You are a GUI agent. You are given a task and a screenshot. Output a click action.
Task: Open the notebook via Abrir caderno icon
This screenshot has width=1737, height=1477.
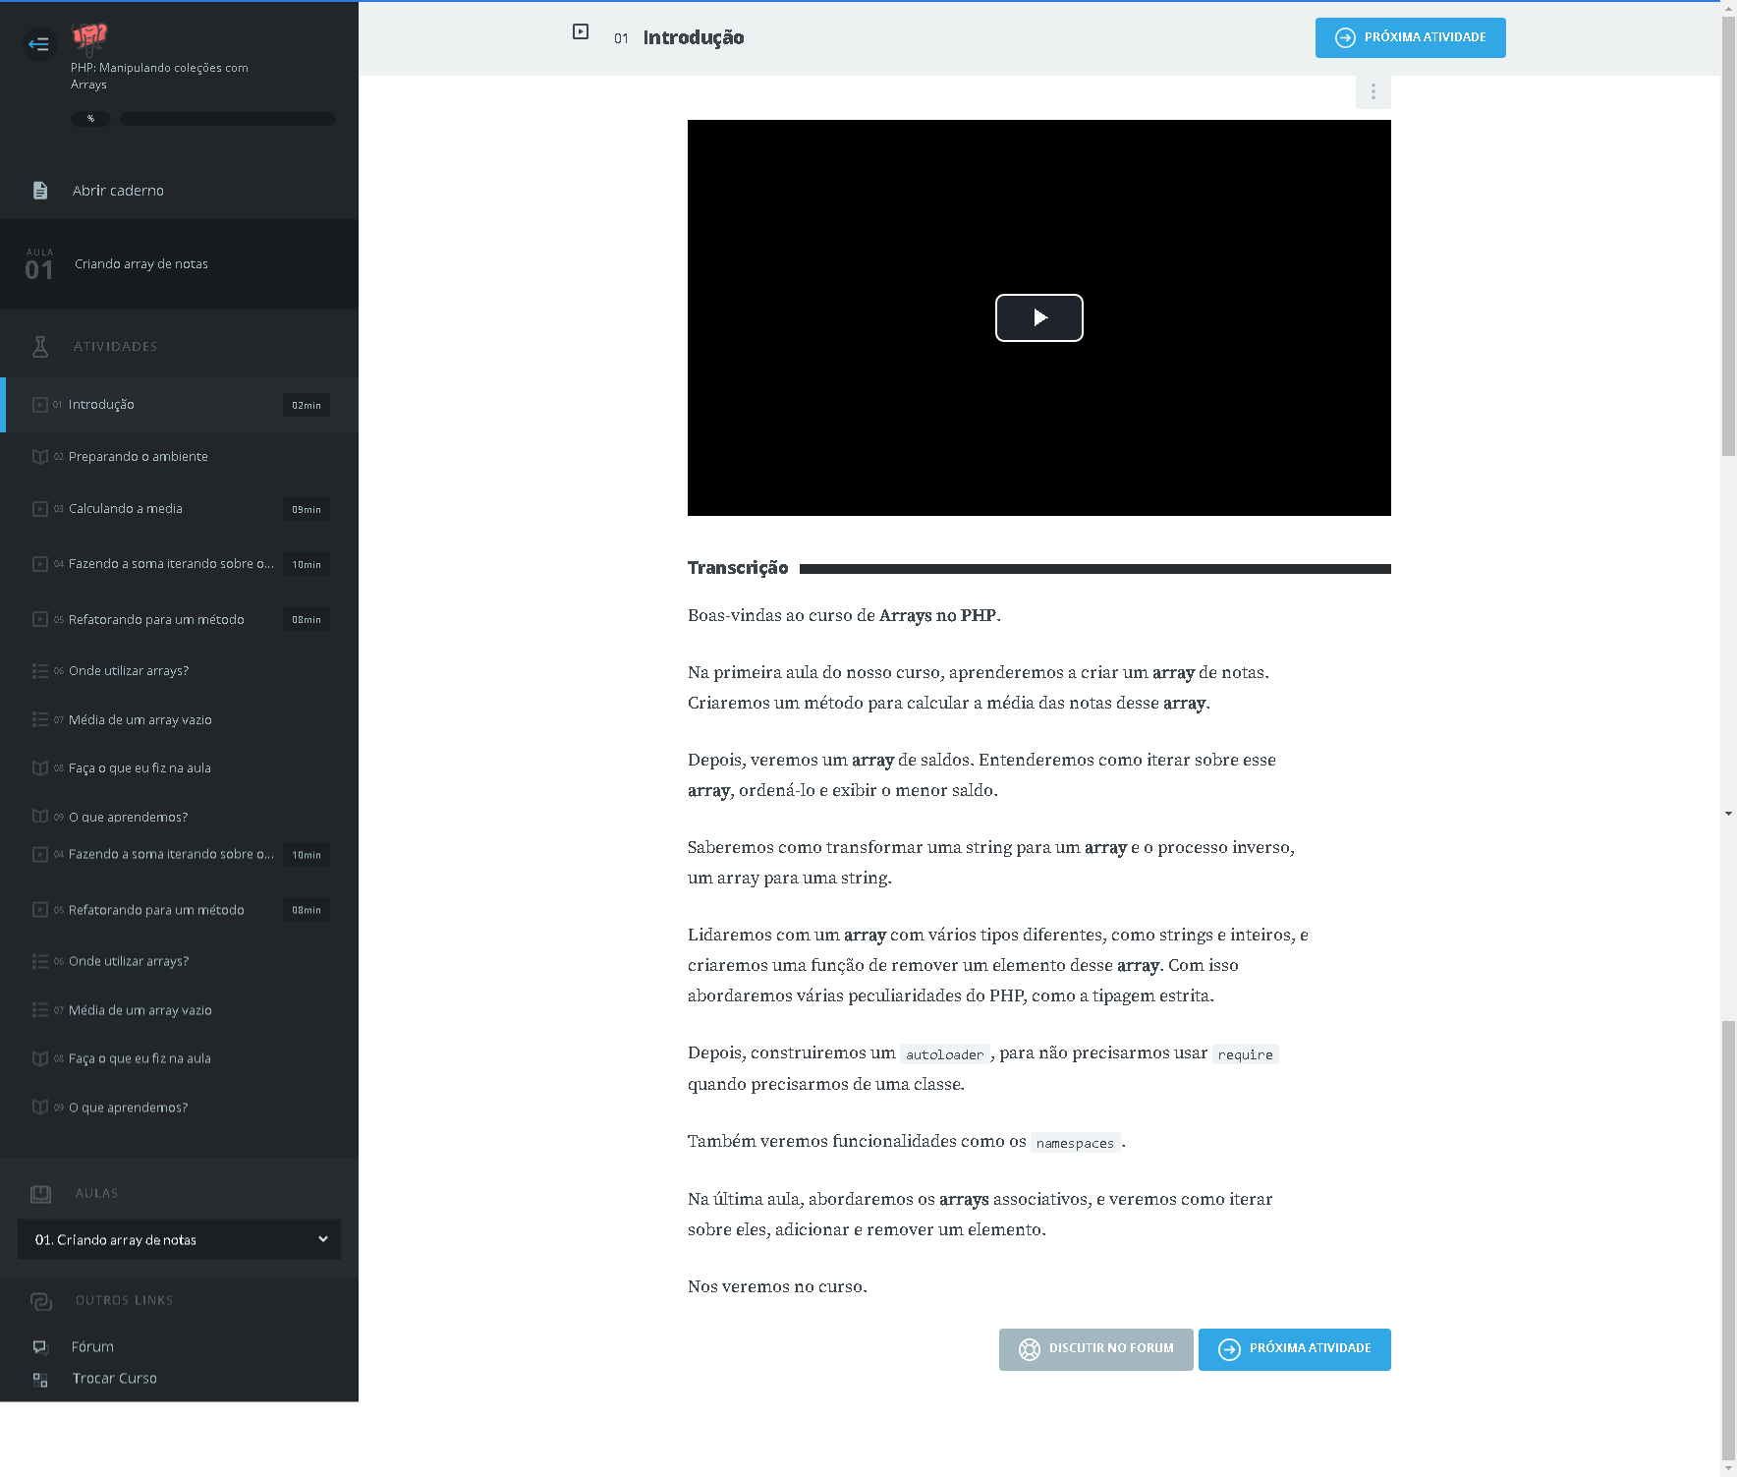coord(40,191)
